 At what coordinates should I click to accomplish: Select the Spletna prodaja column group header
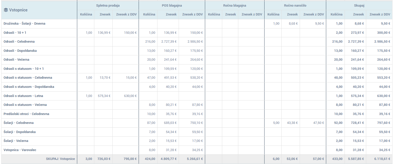(x=108, y=6)
